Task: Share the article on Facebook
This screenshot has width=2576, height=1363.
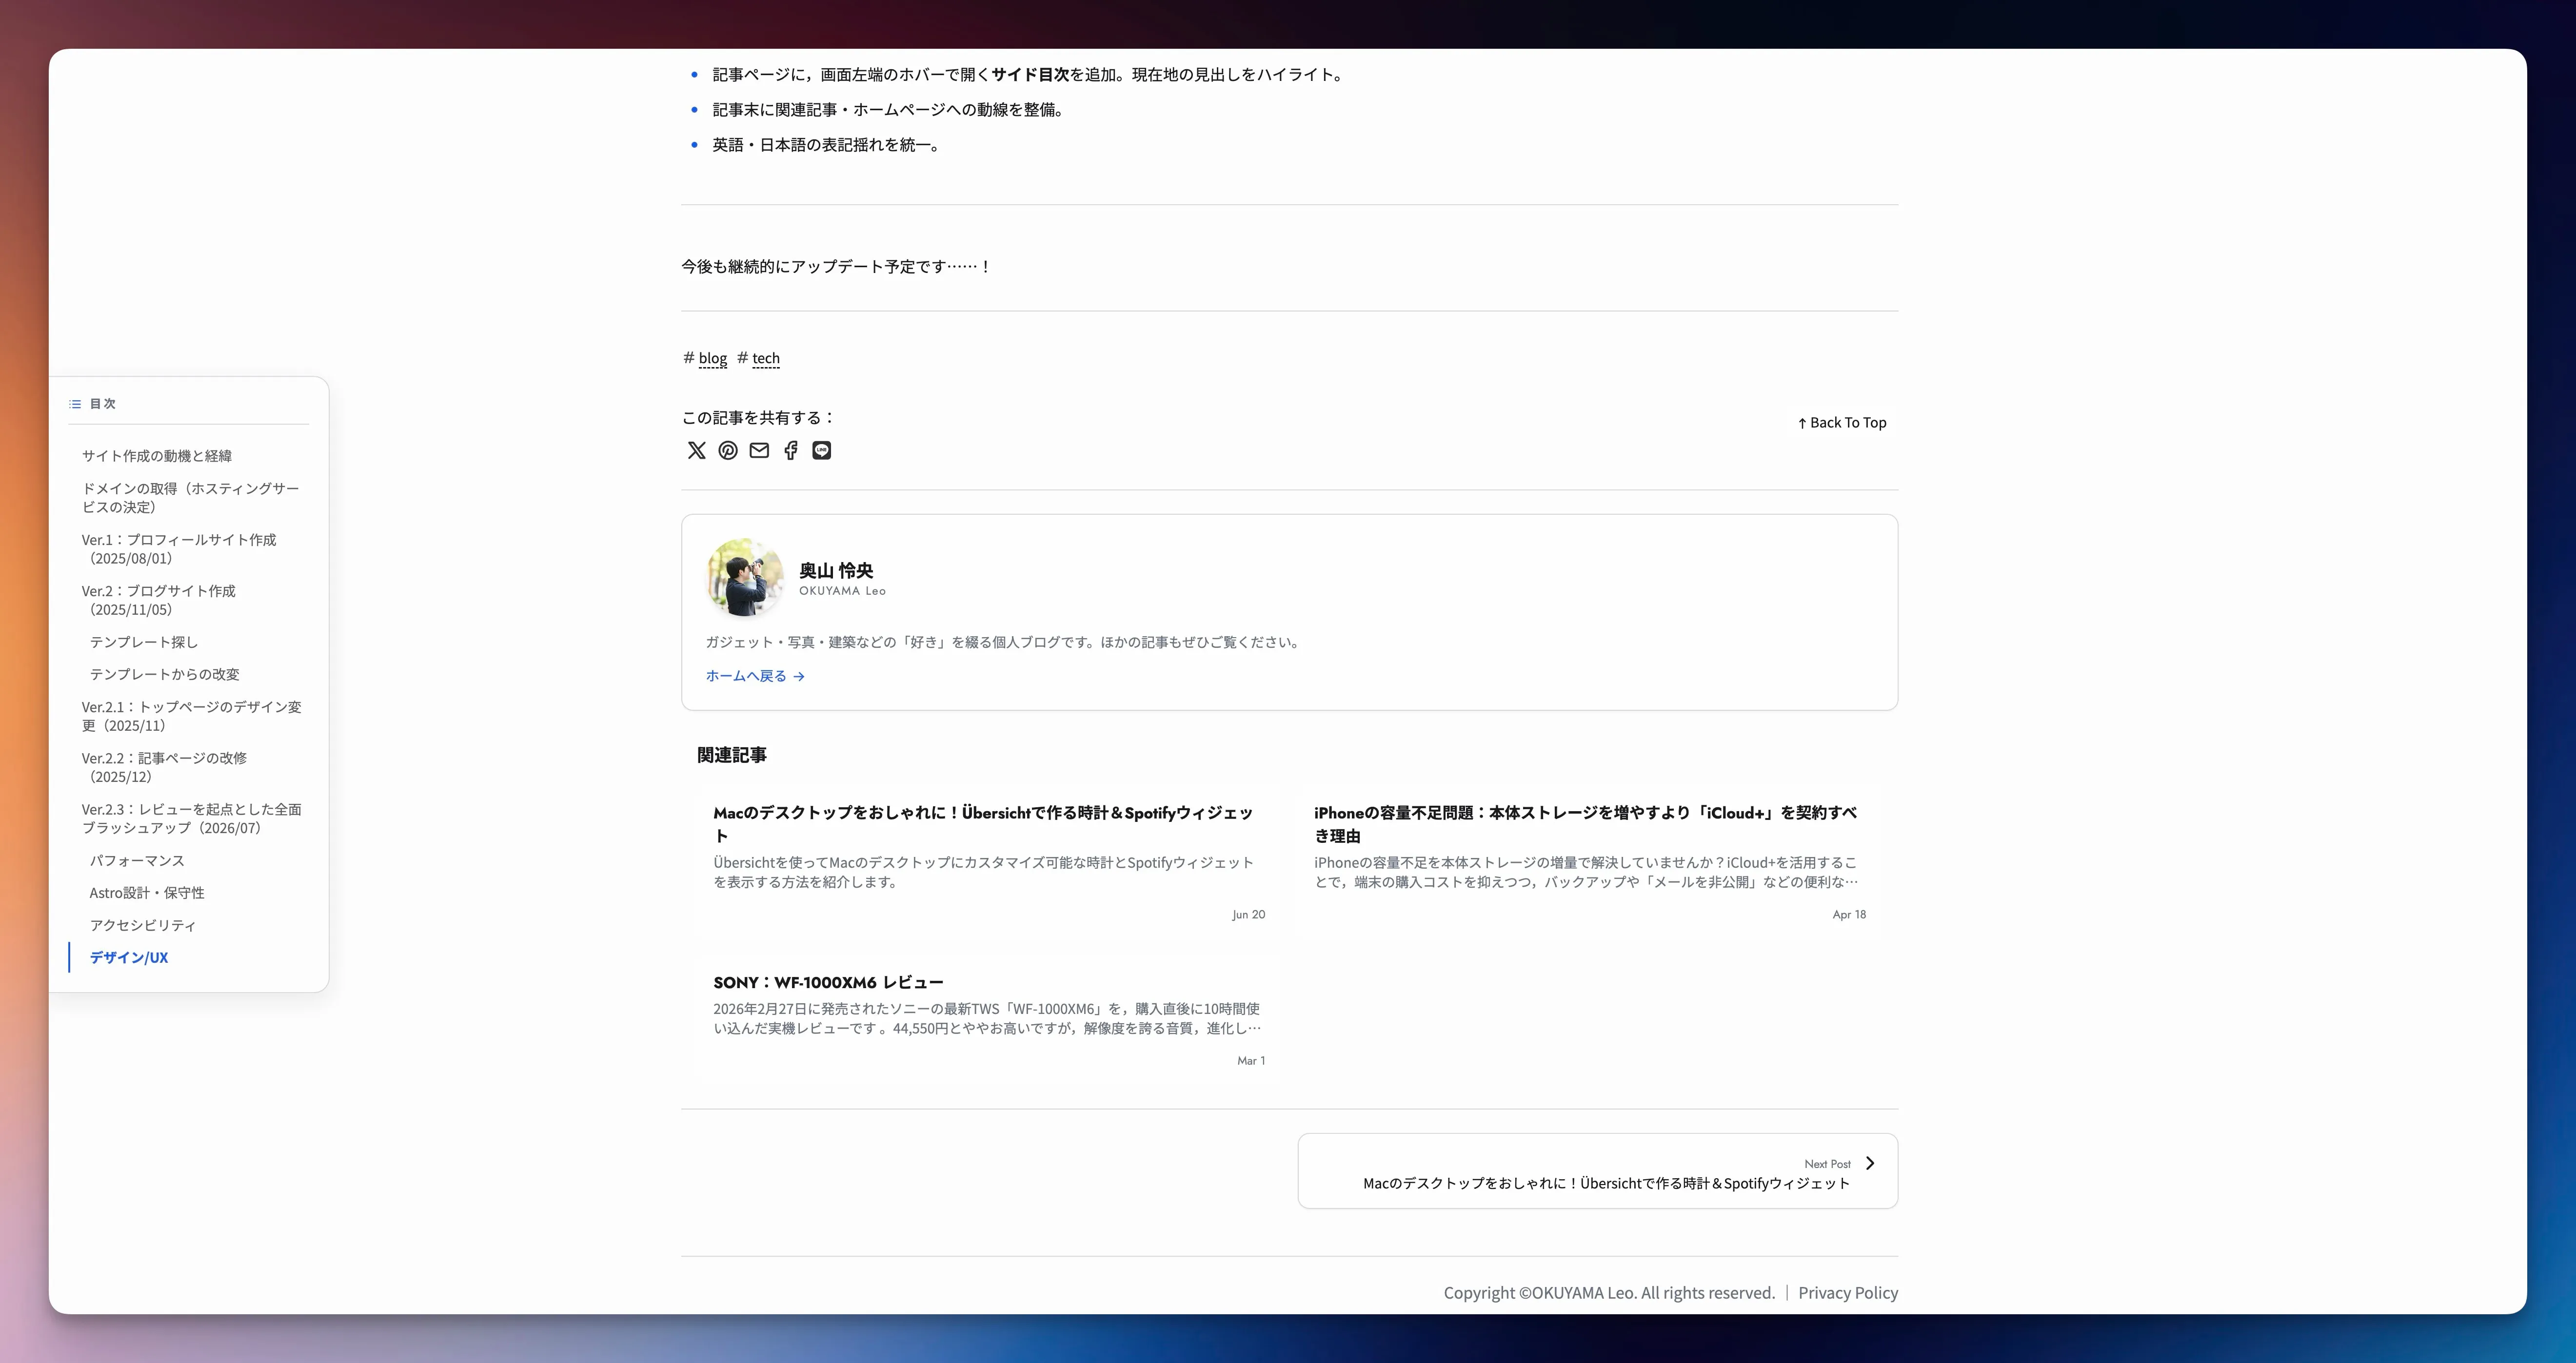Action: (791, 450)
